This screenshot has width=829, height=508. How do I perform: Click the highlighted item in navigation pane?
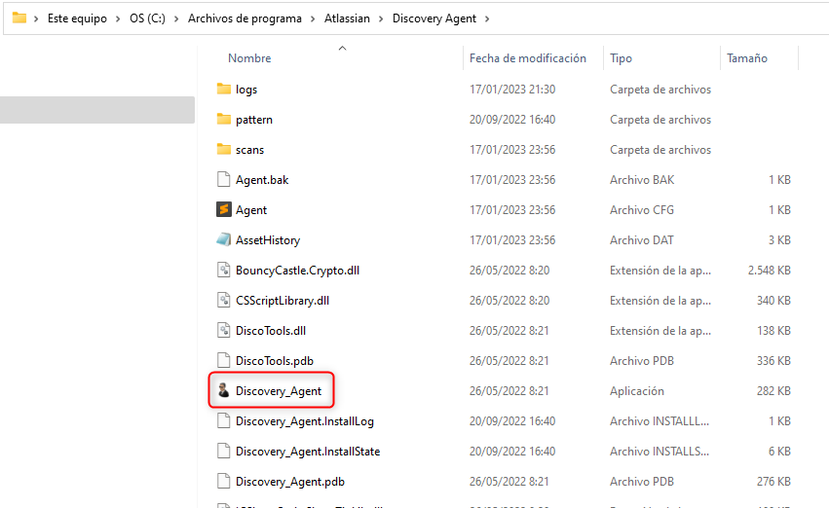point(97,110)
